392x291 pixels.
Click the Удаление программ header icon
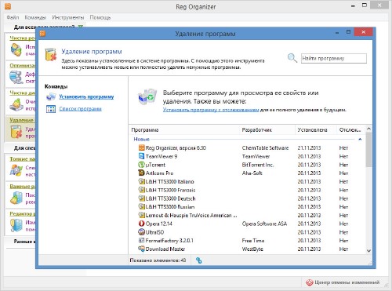(51, 54)
